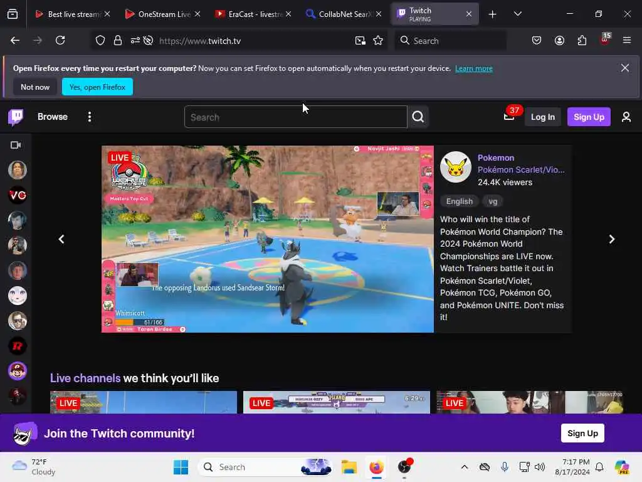Open the Pokemon channel Pikachu avatar
Image resolution: width=642 pixels, height=482 pixels.
[x=456, y=167]
